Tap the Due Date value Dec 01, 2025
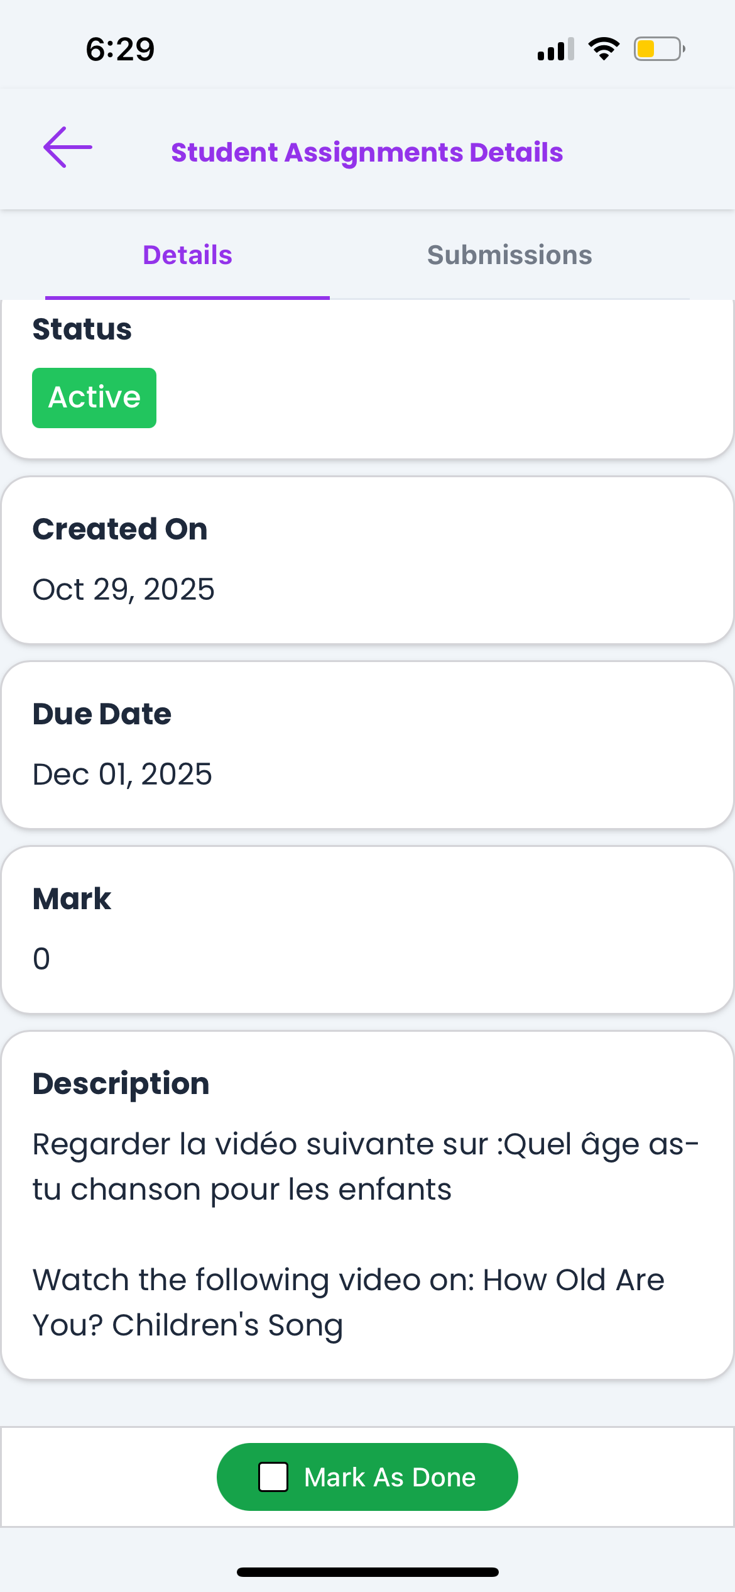The width and height of the screenshot is (735, 1592). (x=122, y=775)
